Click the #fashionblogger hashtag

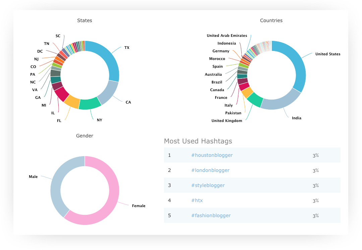tap(211, 215)
